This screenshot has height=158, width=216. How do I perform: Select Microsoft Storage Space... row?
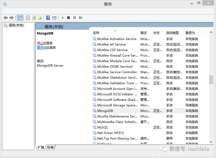pyautogui.click(x=146, y=105)
